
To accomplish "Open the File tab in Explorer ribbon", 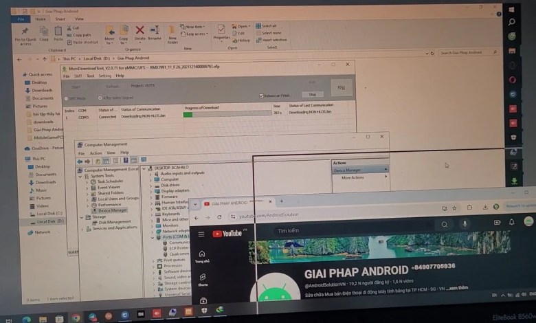I will tap(21, 19).
